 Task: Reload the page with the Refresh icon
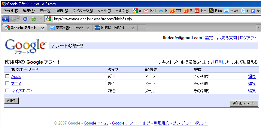pos(25,19)
